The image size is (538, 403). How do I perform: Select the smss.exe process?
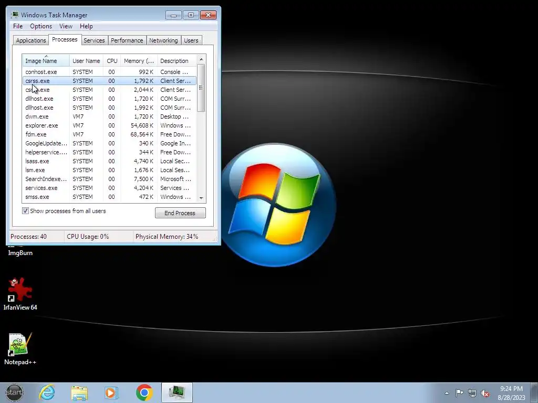point(109,197)
